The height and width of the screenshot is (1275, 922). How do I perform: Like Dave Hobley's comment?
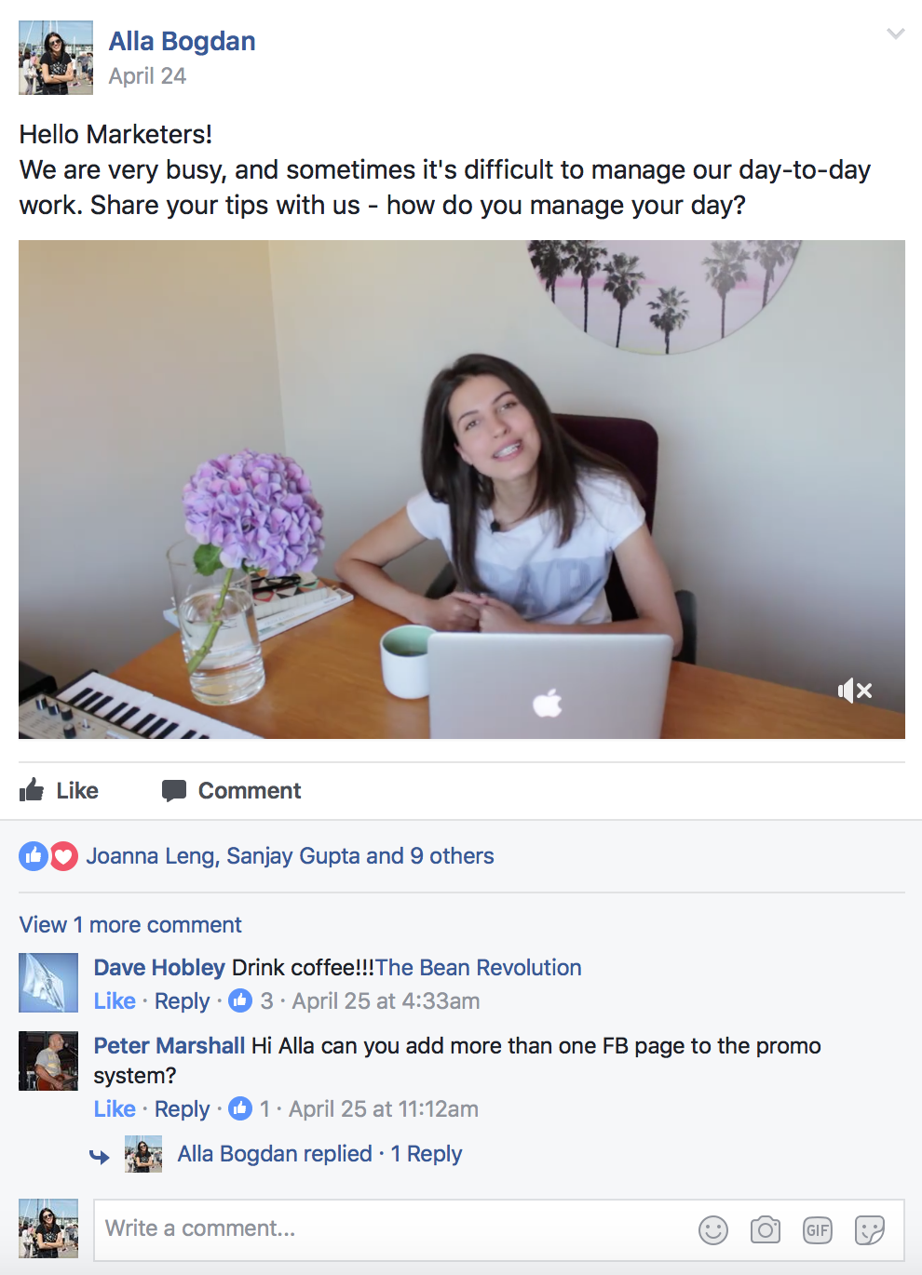click(x=115, y=1001)
